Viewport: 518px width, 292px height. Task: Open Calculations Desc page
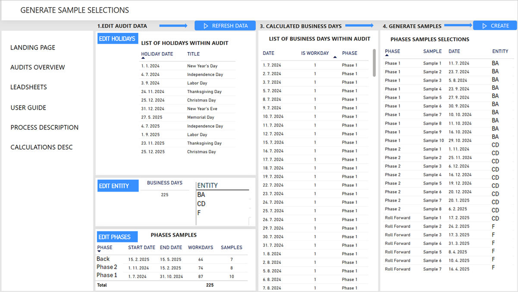click(41, 147)
